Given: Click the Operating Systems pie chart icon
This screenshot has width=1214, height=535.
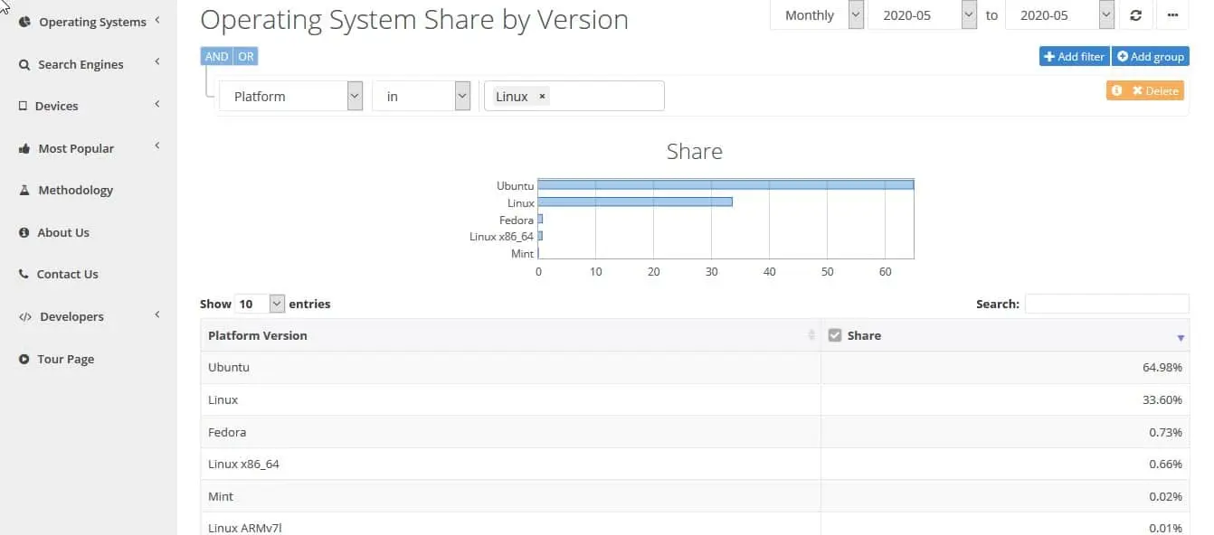Looking at the screenshot, I should click(x=24, y=21).
